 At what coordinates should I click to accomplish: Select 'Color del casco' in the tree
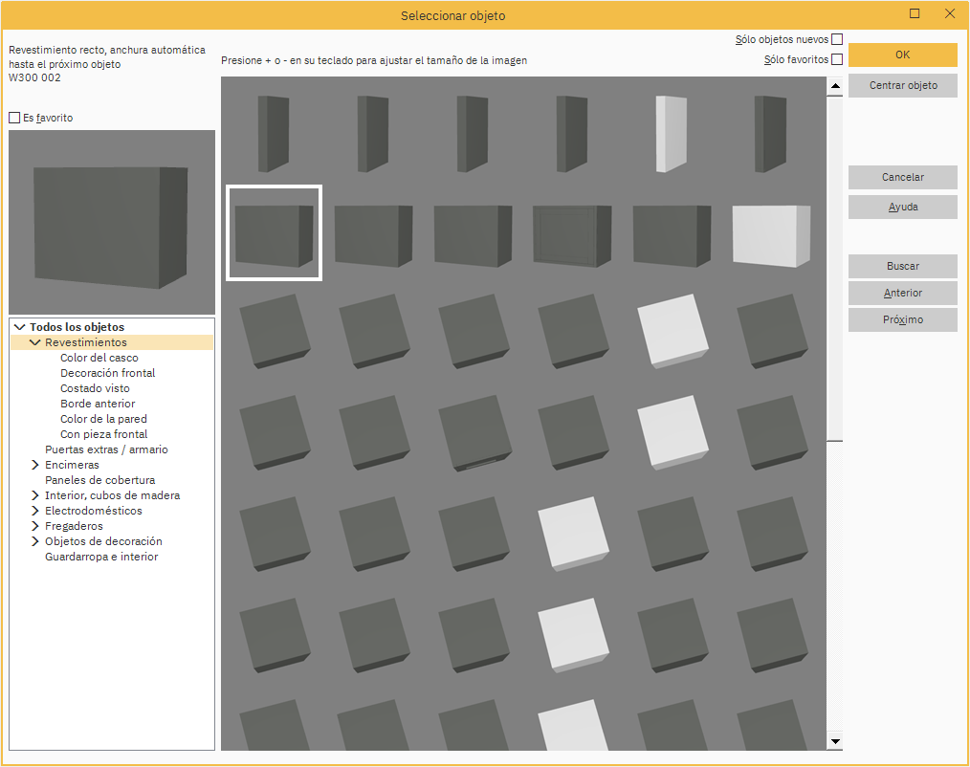[99, 358]
